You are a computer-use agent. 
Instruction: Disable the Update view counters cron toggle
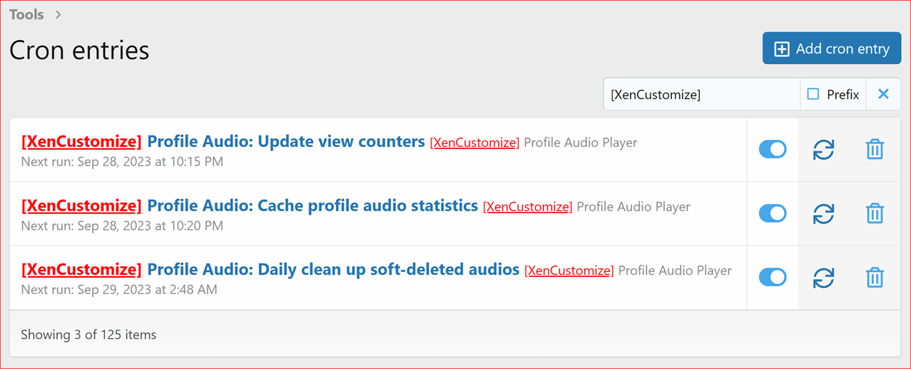coord(772,149)
